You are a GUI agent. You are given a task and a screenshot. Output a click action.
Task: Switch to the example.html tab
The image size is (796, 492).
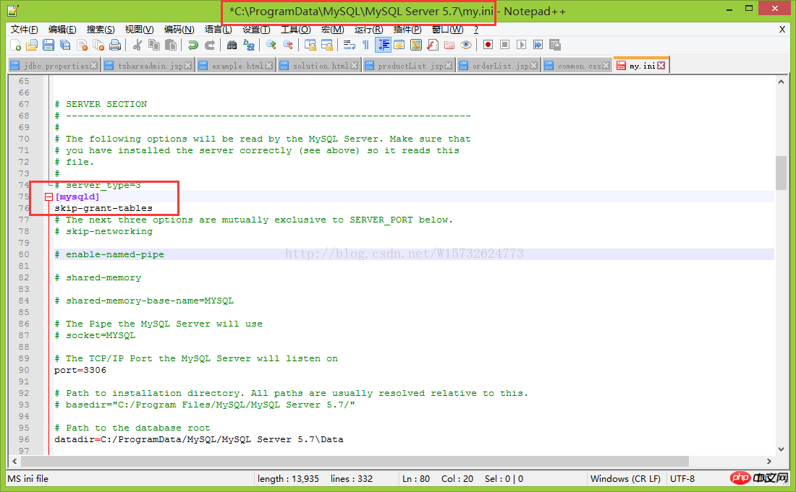click(x=236, y=66)
